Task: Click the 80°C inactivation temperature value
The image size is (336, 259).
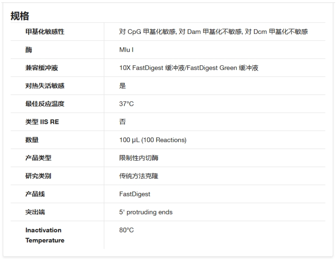Action: 126,230
